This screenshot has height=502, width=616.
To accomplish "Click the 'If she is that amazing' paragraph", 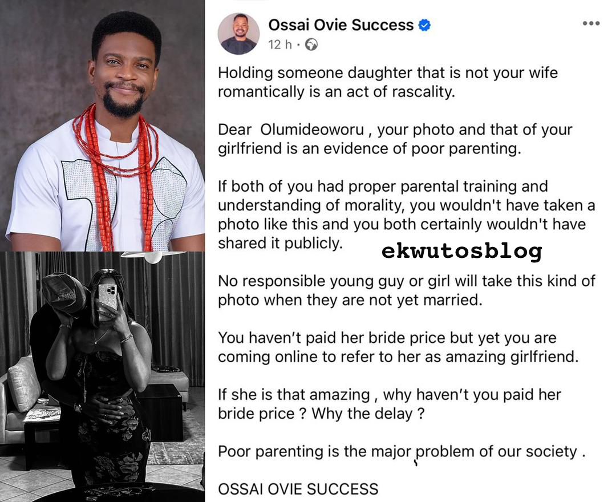I will tap(390, 404).
